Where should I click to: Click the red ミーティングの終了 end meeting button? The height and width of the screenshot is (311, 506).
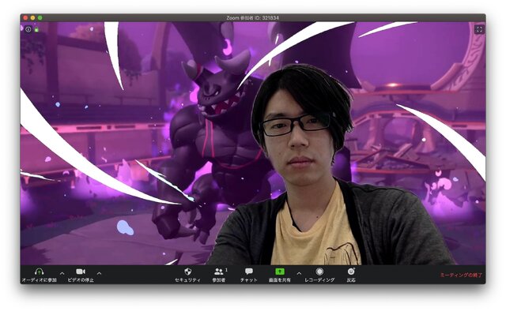click(x=461, y=275)
